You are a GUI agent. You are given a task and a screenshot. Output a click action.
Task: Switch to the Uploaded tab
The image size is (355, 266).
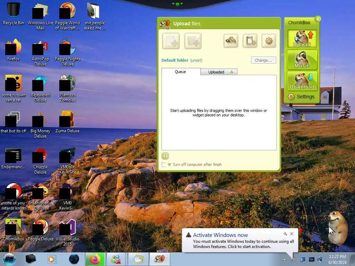(x=219, y=72)
